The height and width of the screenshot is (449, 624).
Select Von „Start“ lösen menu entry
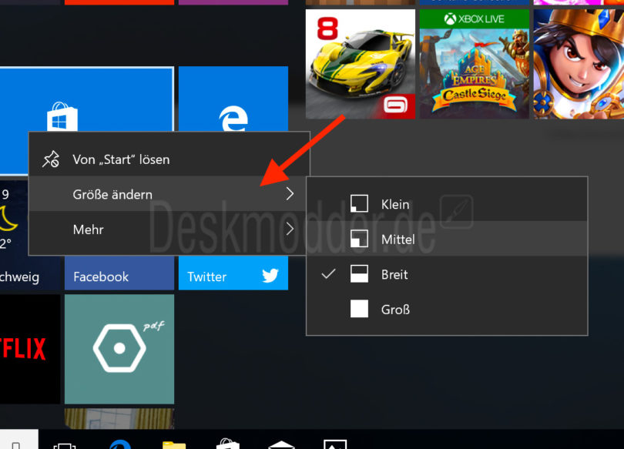169,159
